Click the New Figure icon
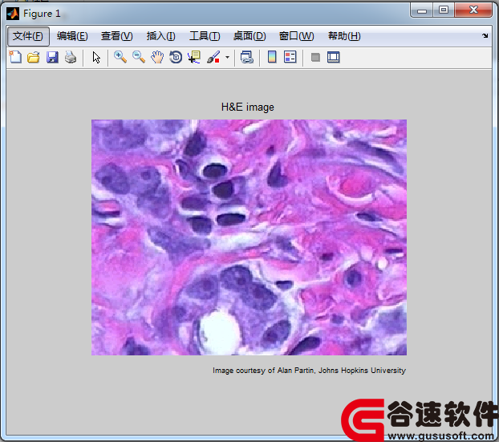Image resolution: width=499 pixels, height=442 pixels. click(x=15, y=57)
